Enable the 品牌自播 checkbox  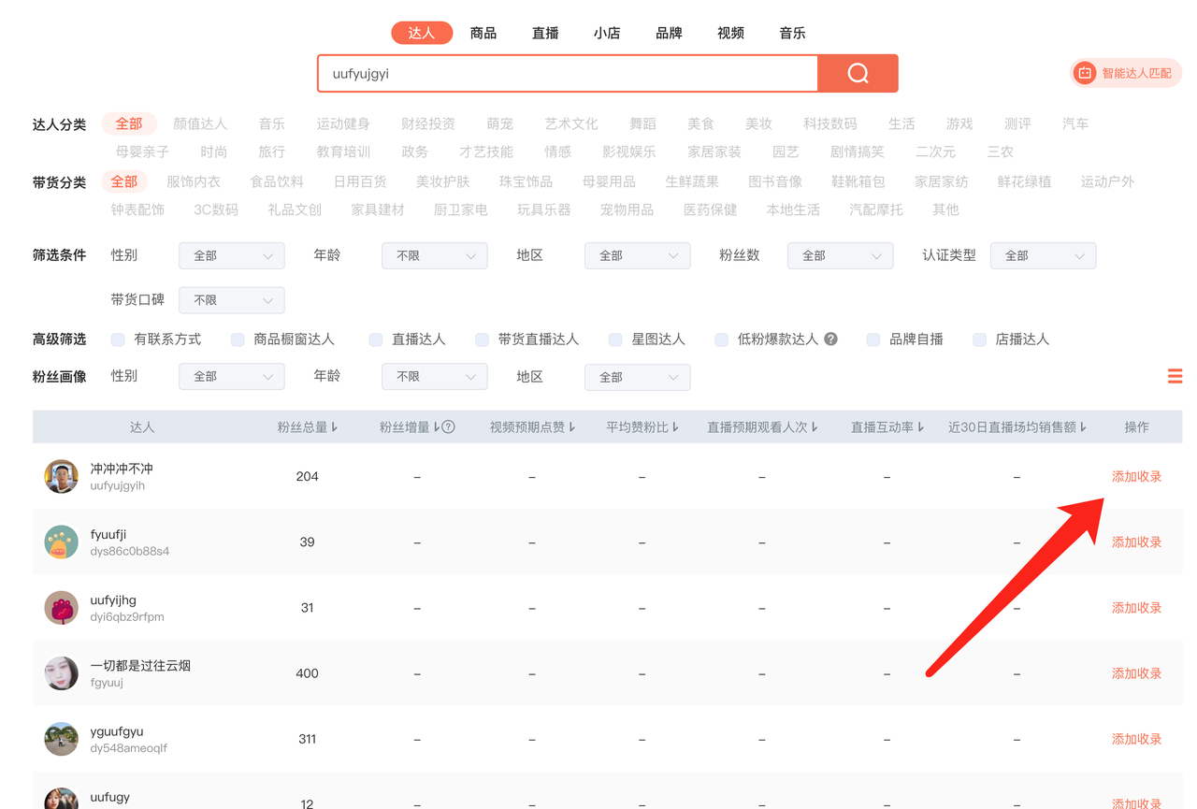tap(873, 339)
